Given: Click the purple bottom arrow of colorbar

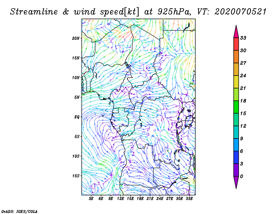Looking at the screenshot, I should (236, 182).
